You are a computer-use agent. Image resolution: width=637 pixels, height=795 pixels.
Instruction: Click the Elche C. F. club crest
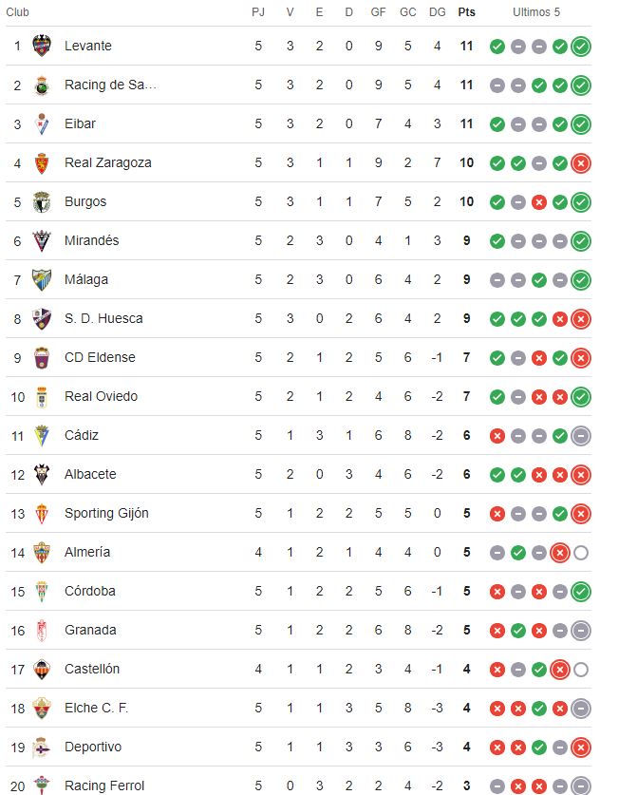click(42, 708)
